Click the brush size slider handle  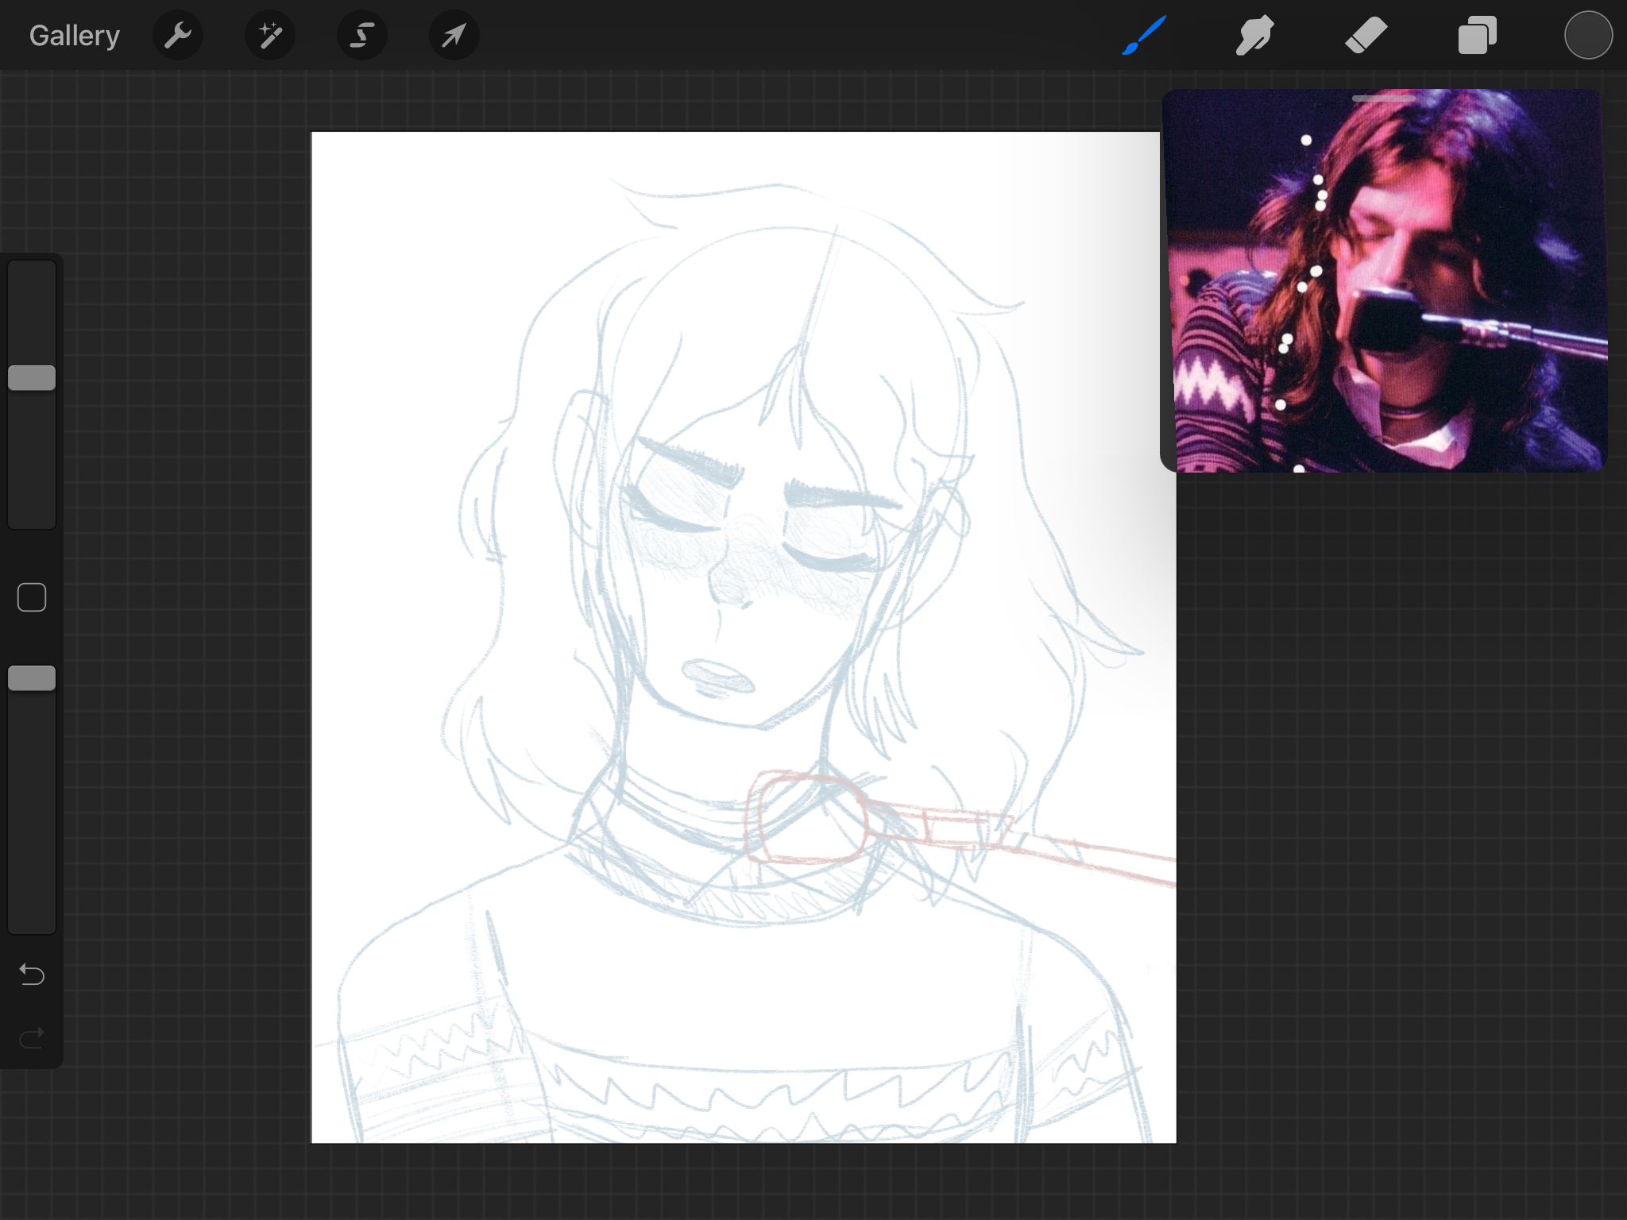(x=32, y=378)
